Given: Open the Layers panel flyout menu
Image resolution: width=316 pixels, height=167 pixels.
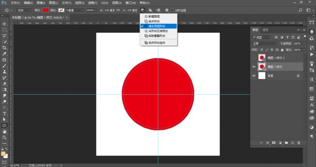Looking at the screenshot, I should [304, 30].
